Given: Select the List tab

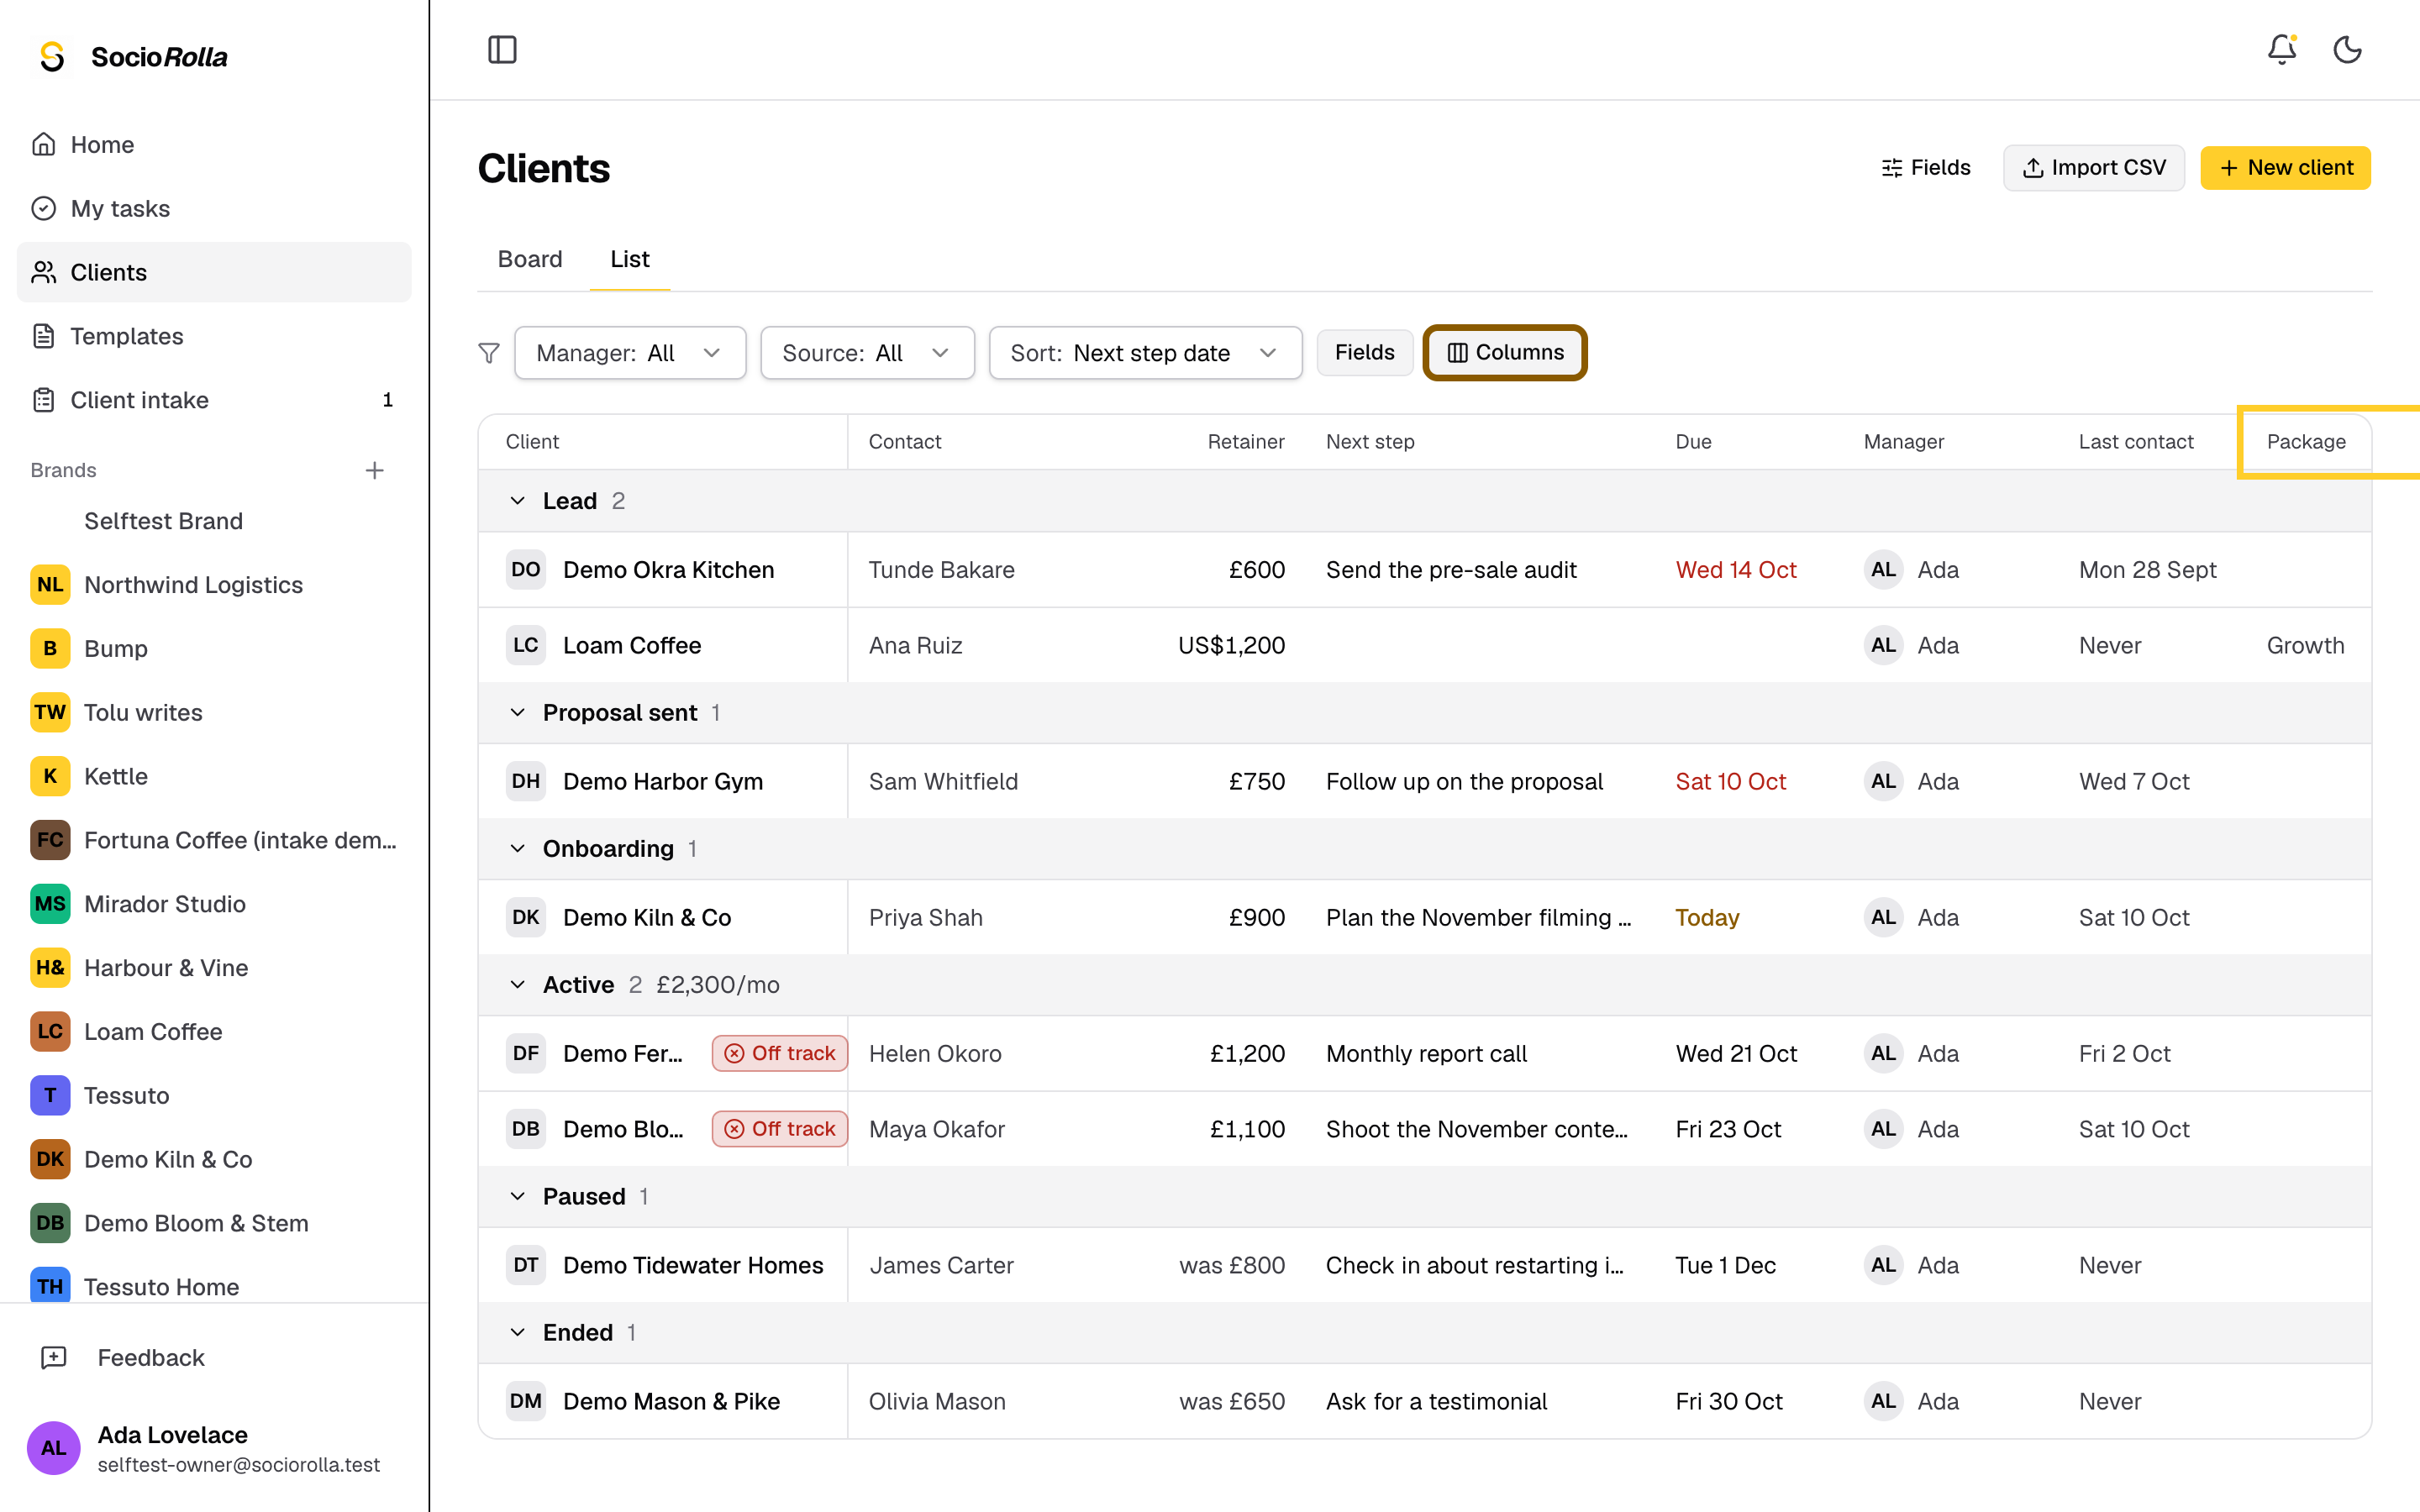Looking at the screenshot, I should pos(630,259).
